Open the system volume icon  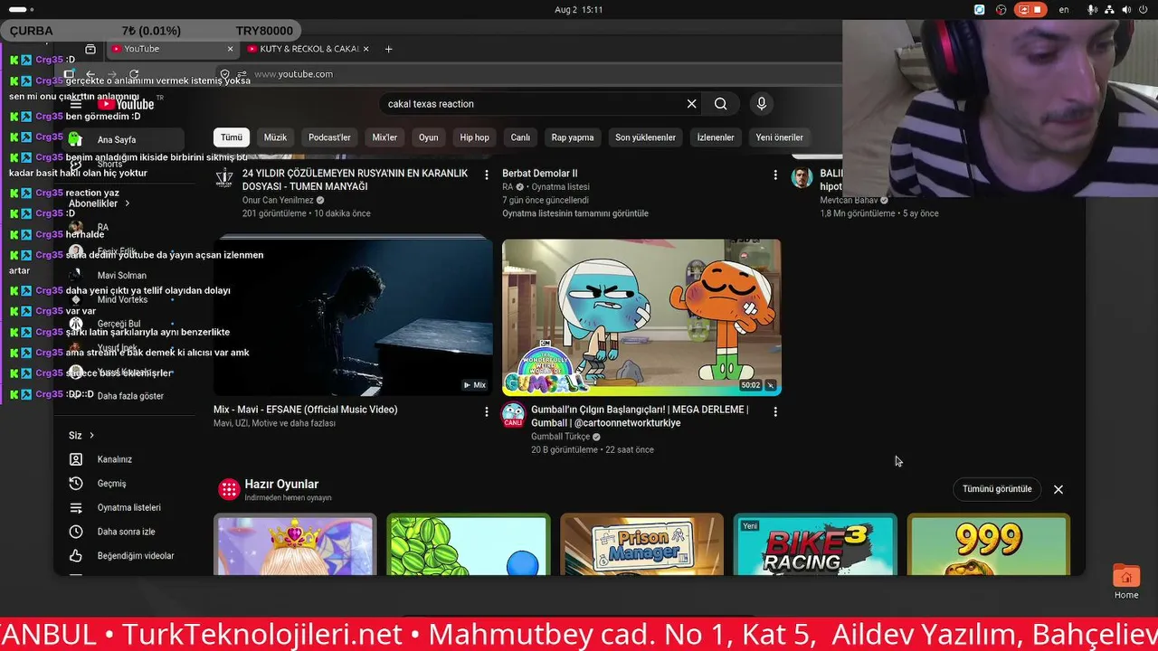[x=1126, y=10]
